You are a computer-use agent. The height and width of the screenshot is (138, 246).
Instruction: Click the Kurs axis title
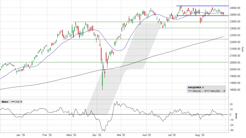point(243,49)
